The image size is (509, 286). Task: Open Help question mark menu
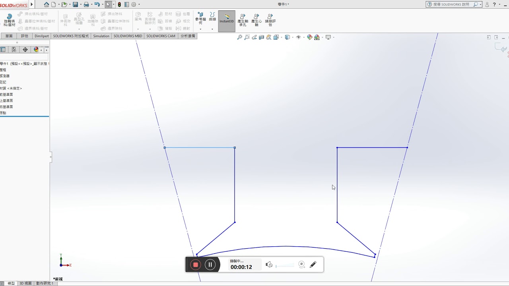(494, 4)
